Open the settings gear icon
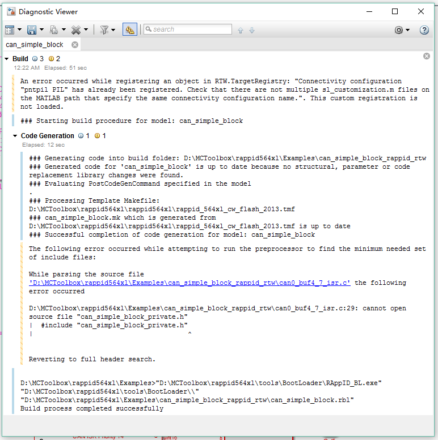 click(x=399, y=30)
